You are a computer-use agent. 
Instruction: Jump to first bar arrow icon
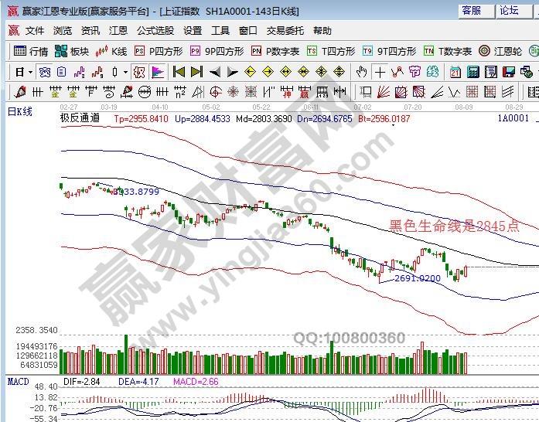[x=179, y=72]
